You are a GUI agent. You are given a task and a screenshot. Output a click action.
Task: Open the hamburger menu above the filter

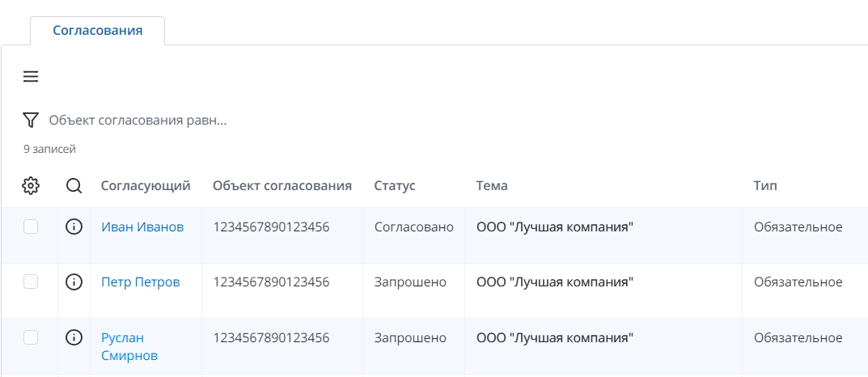pyautogui.click(x=31, y=77)
